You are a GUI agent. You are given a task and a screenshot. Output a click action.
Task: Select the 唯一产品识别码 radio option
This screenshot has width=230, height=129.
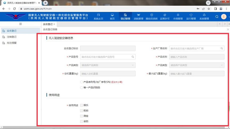click(82, 87)
